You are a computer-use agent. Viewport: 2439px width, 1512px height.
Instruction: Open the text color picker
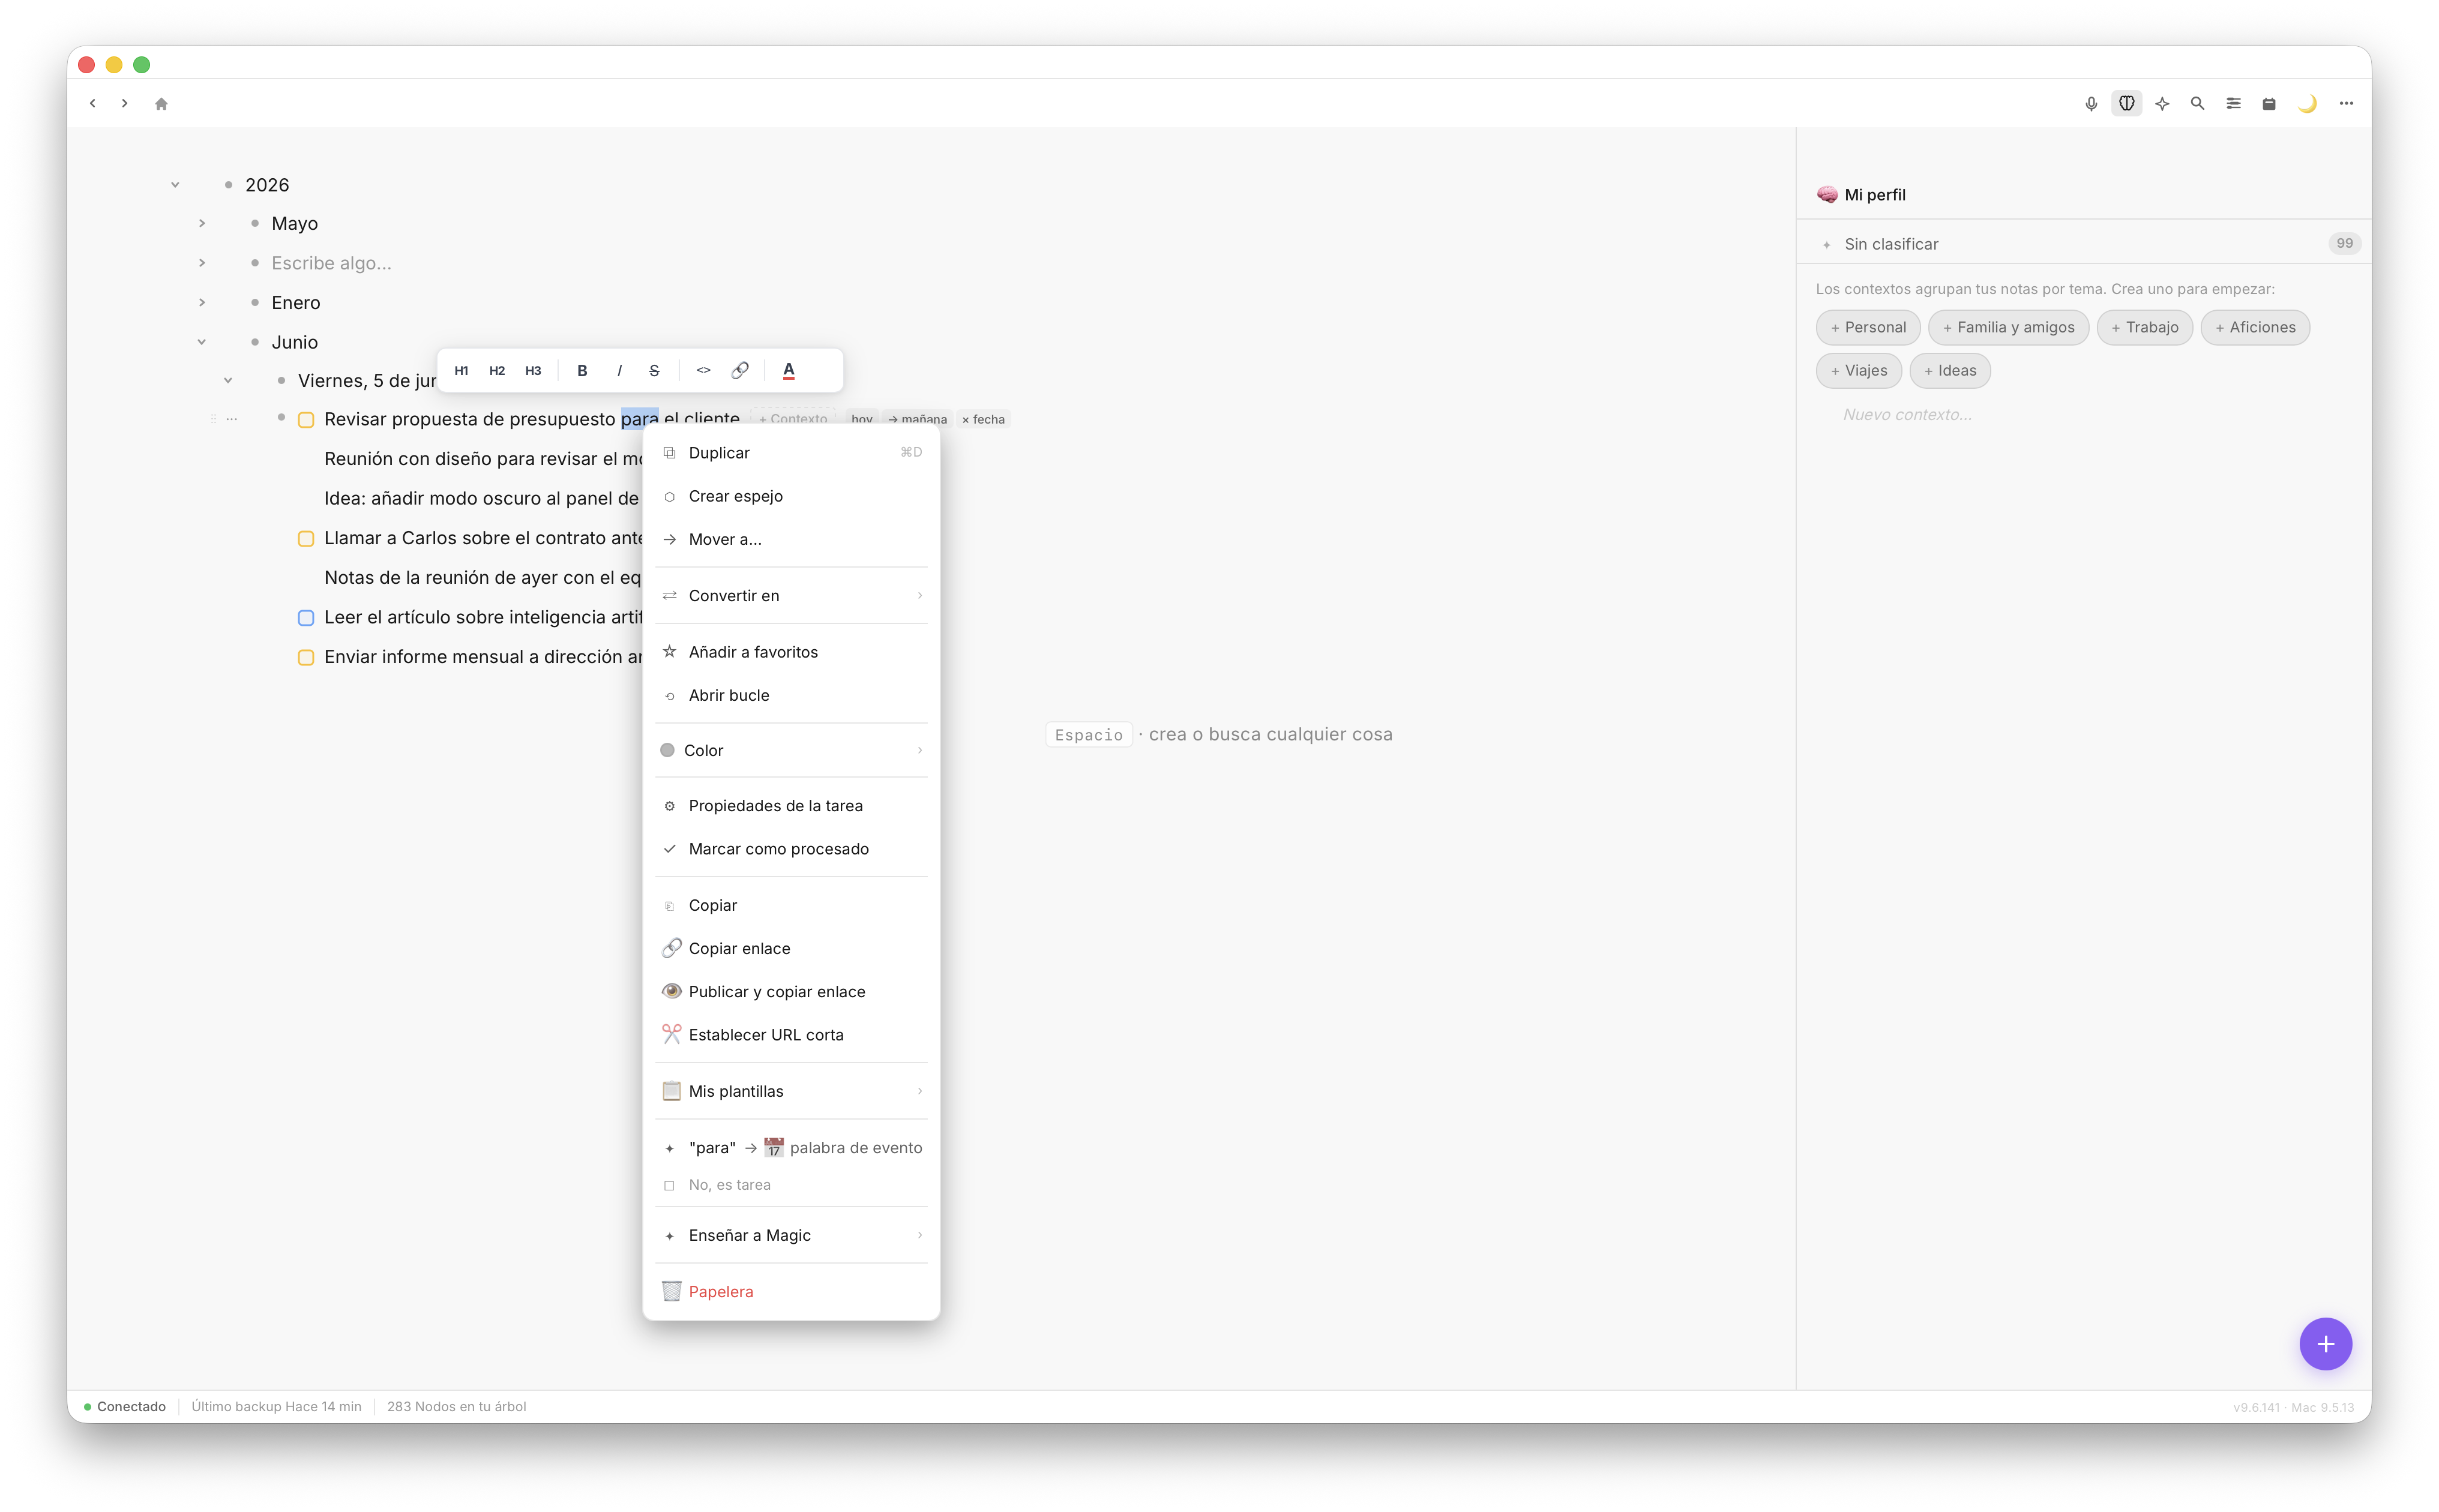click(789, 371)
